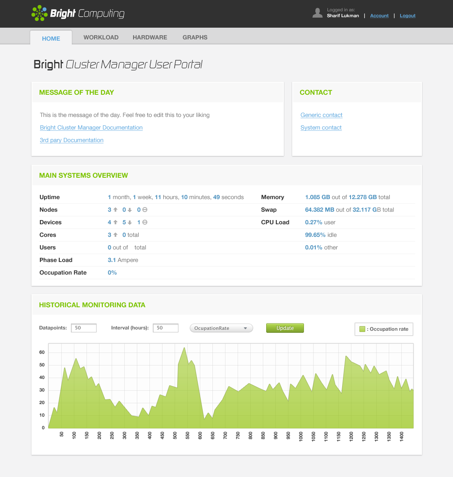
Task: Open the 3rd pary Documentation link
Action: click(x=72, y=140)
